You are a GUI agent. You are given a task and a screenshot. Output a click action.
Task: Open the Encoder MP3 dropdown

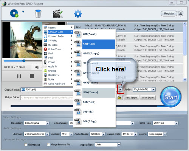click(71, 134)
